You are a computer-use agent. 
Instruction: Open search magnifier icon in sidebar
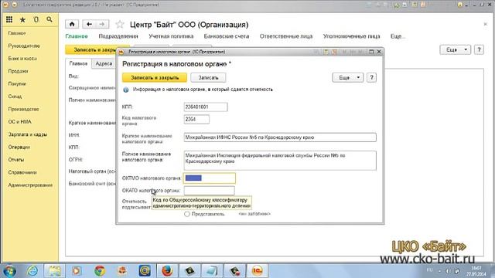pos(49,19)
